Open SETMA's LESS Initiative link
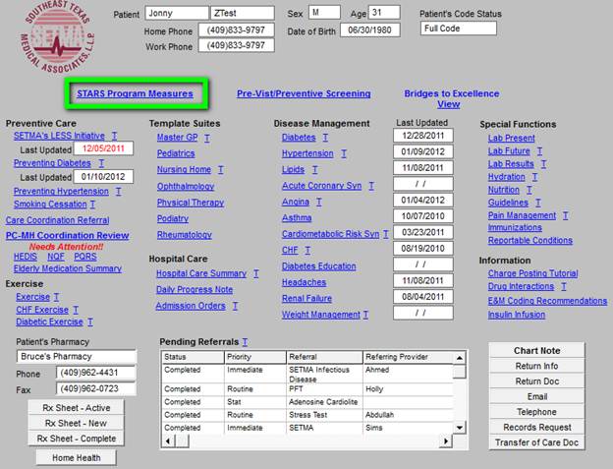Screen dimensions: 613x469 point(59,136)
